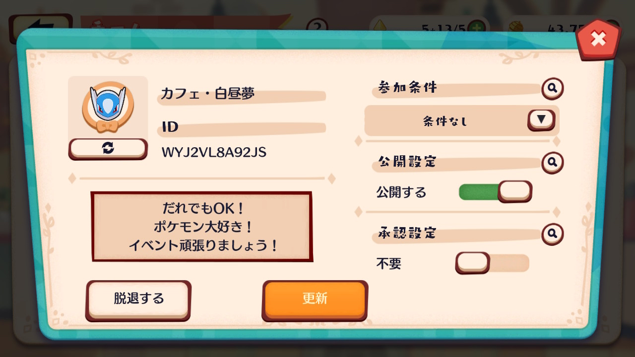Image resolution: width=635 pixels, height=357 pixels.
Task: Tap the green plus stamina icon
Action: pos(476,27)
